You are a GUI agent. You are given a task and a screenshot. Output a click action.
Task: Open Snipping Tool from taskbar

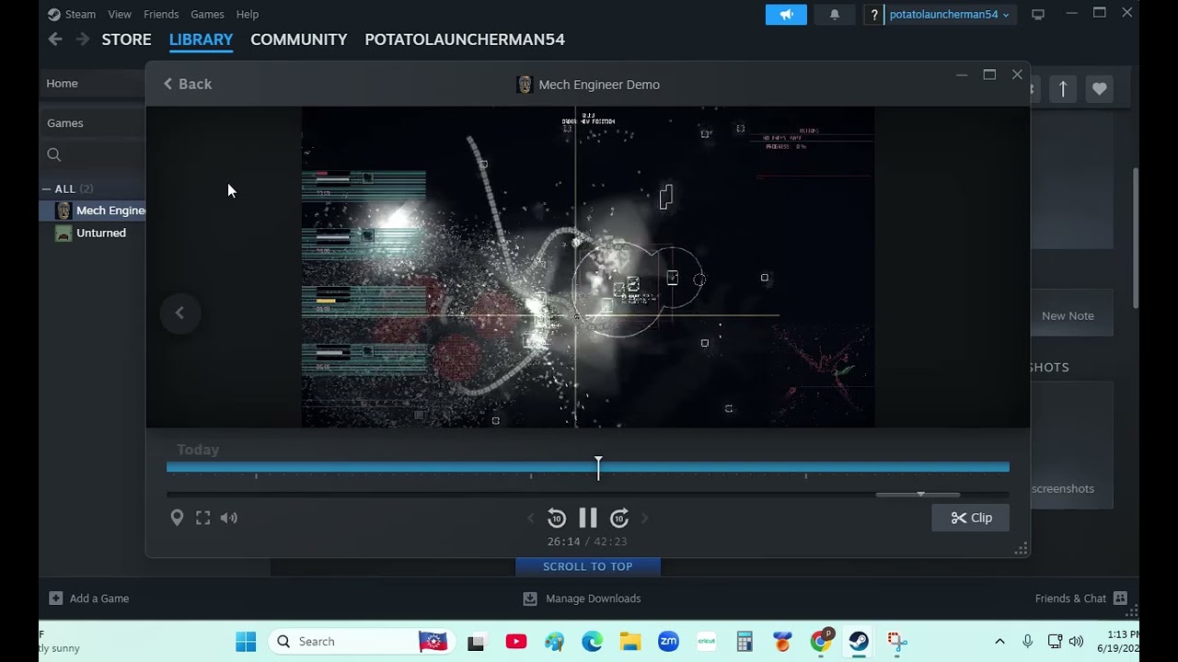(897, 642)
